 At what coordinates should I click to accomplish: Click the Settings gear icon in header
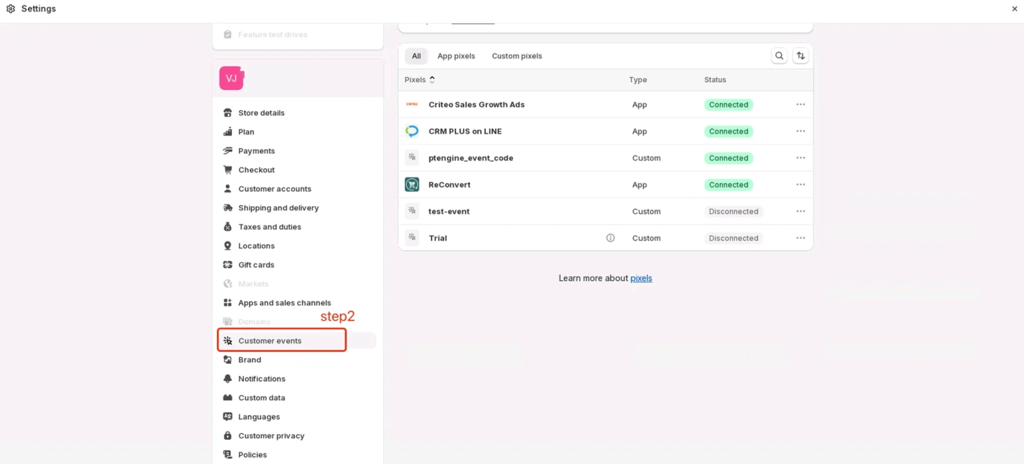coord(11,9)
